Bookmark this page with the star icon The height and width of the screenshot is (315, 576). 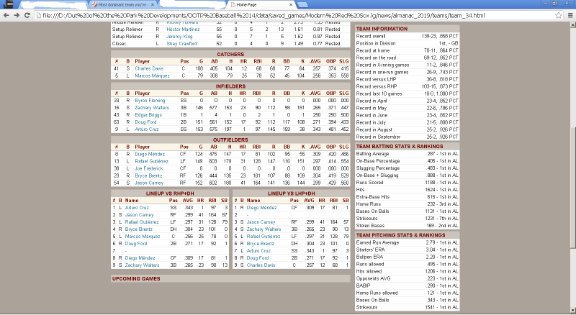pos(557,15)
